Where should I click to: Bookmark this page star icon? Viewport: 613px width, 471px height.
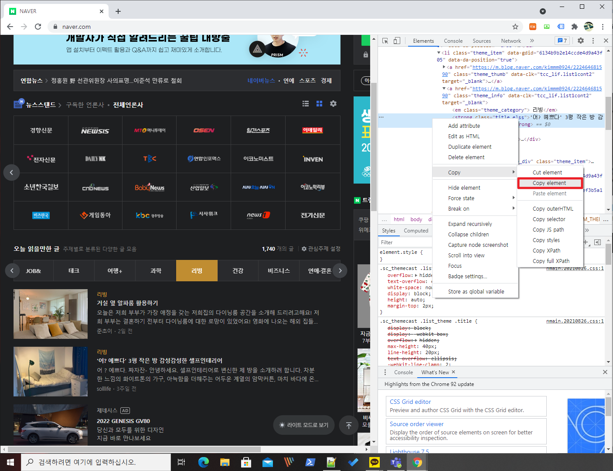515,27
